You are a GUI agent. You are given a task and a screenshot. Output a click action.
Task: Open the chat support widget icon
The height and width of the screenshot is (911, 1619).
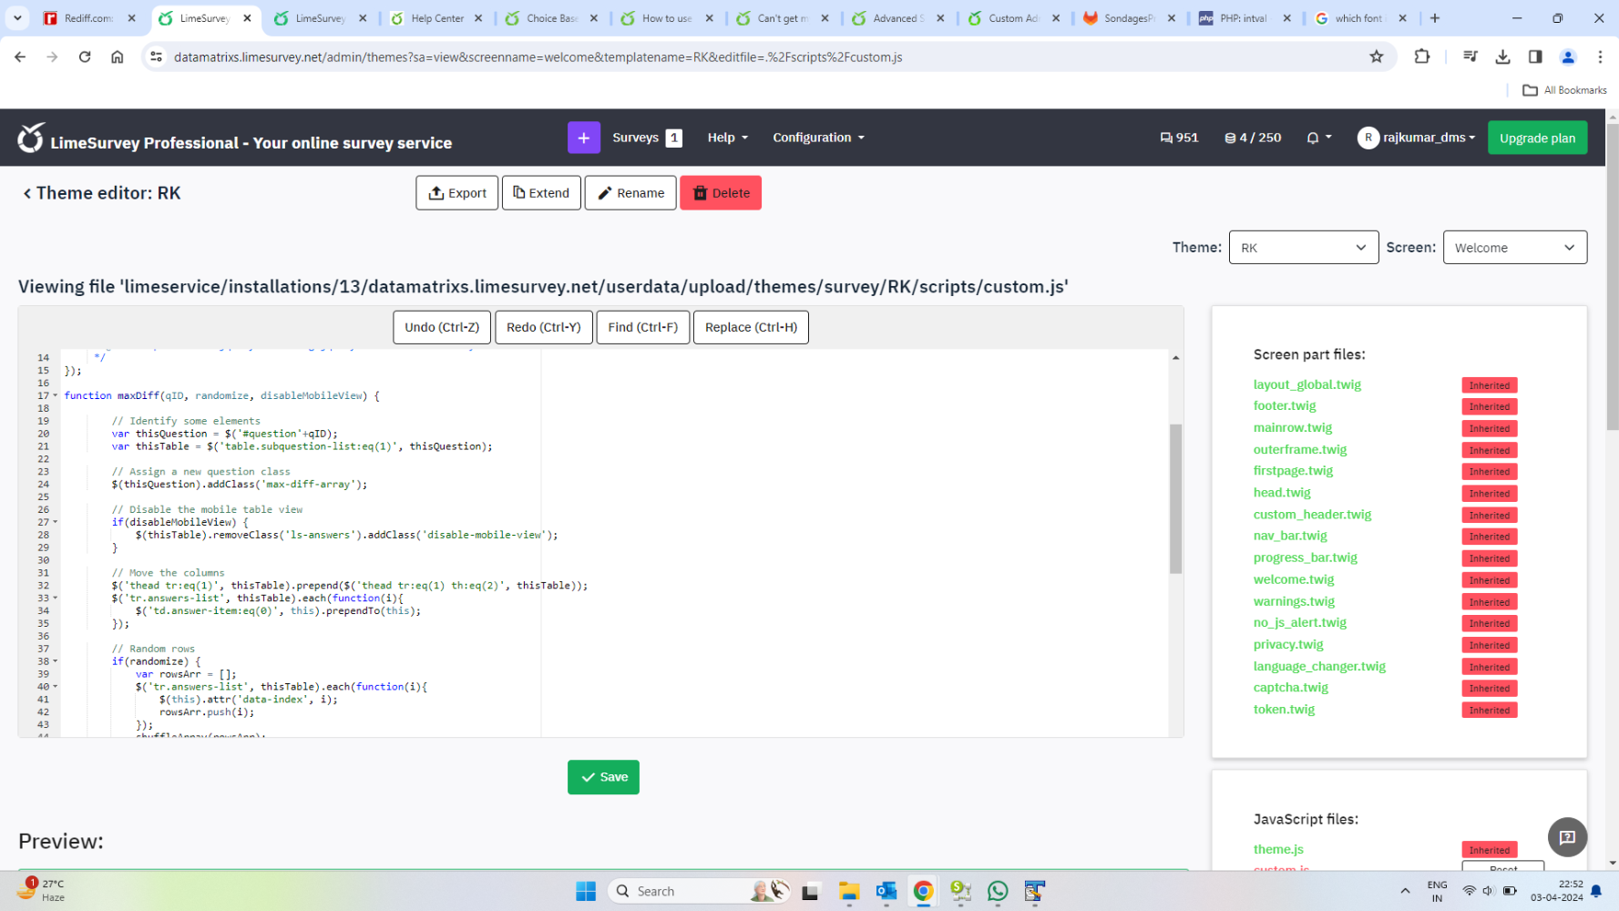(1567, 836)
